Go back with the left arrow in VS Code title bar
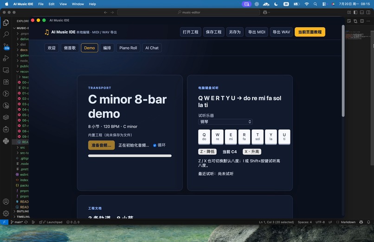Viewport: 374px width, 242px height. (106, 12)
